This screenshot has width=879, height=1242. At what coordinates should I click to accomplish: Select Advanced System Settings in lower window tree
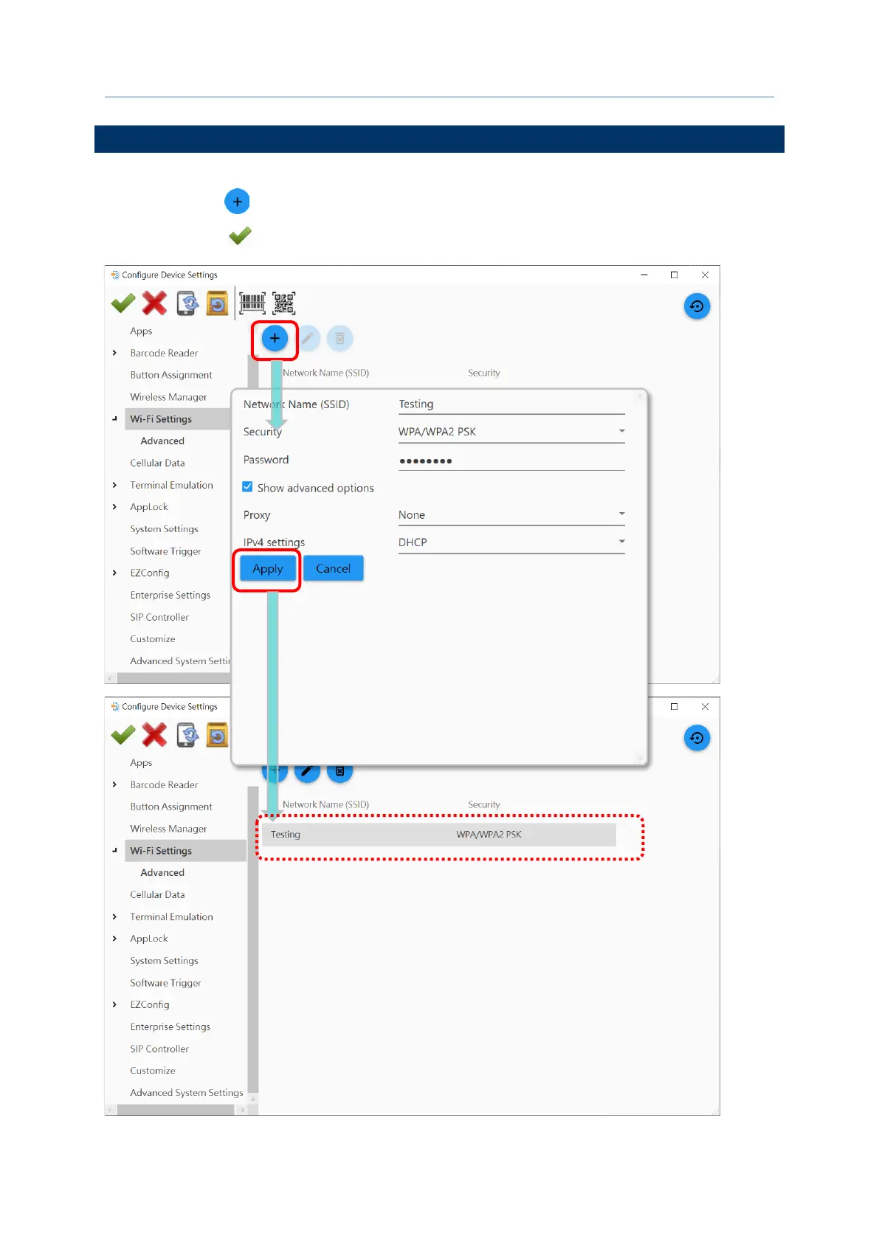coord(186,1093)
